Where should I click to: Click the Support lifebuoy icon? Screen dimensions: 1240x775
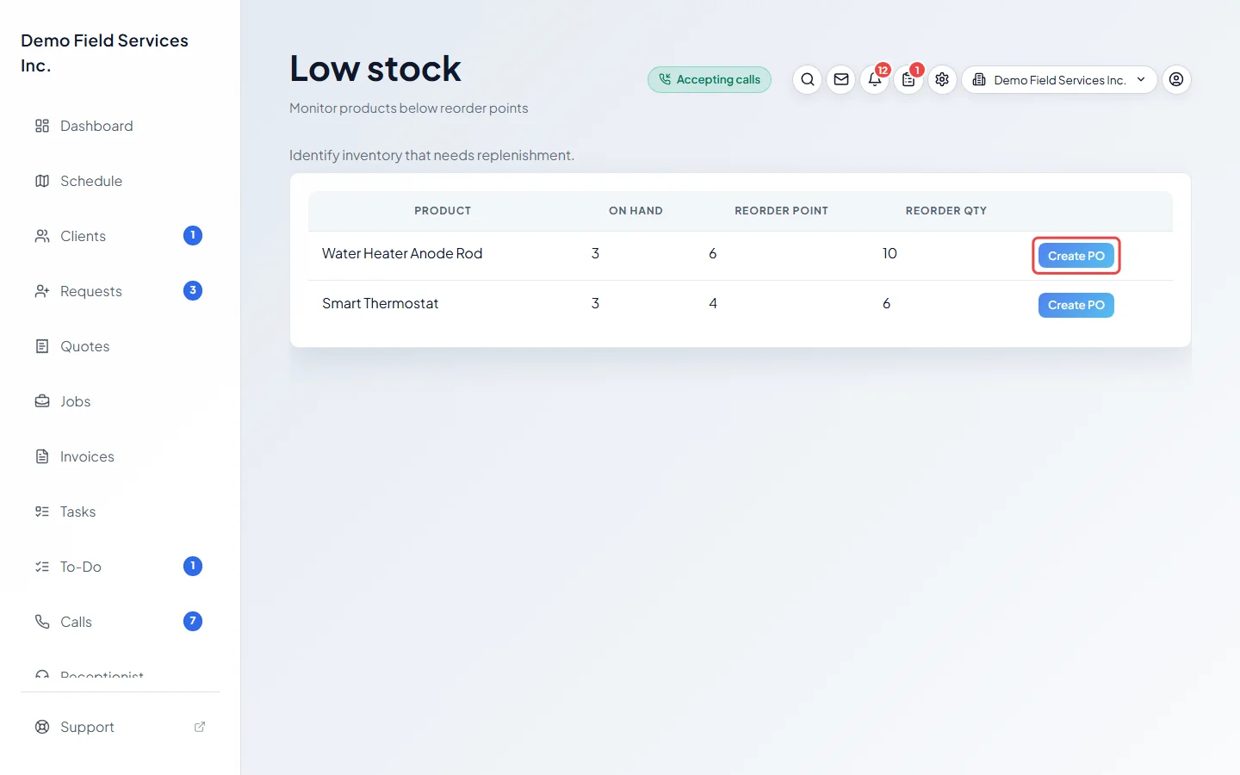[x=42, y=727]
